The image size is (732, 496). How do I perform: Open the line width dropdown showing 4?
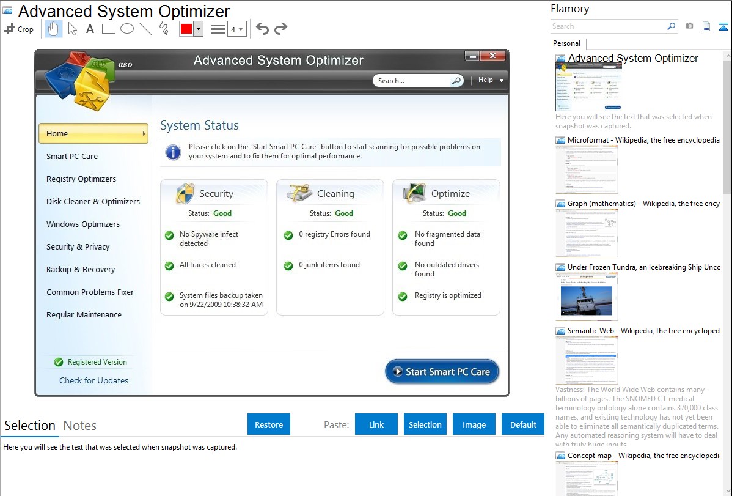237,29
